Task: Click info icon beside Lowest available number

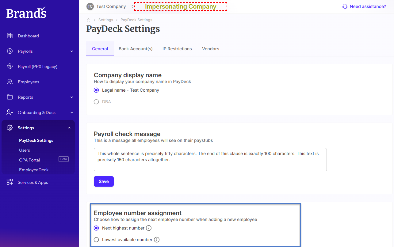Action: (157, 240)
